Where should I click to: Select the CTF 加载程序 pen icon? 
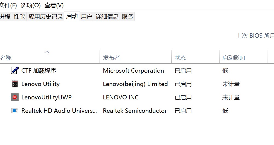15,70
